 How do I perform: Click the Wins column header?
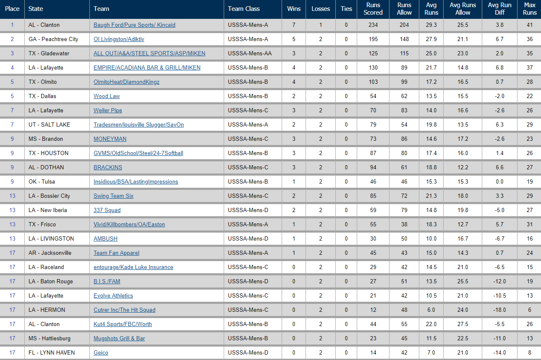point(294,9)
